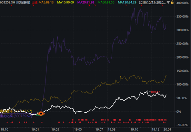191x132 pixels.
Task: Click the 150.00% axis label
Action: [182, 71]
